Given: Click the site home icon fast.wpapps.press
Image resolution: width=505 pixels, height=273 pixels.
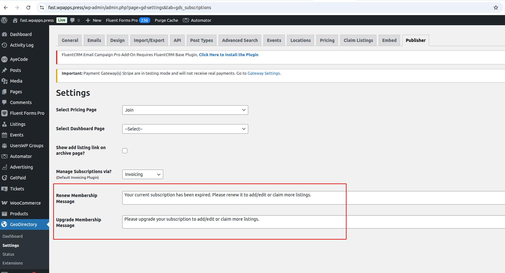Looking at the screenshot, I should pos(15,20).
